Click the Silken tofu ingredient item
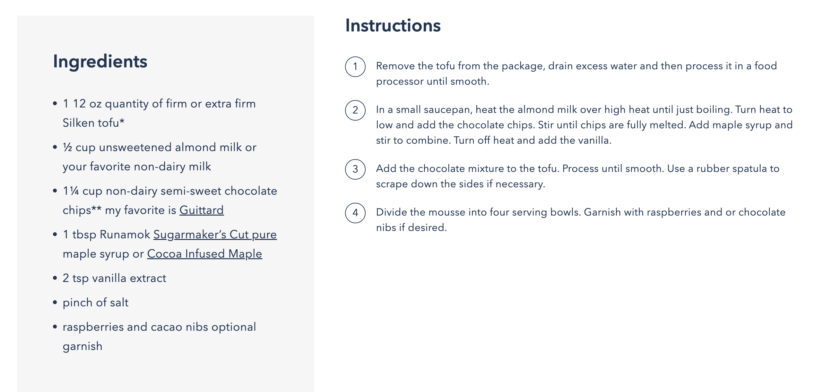 tap(159, 113)
